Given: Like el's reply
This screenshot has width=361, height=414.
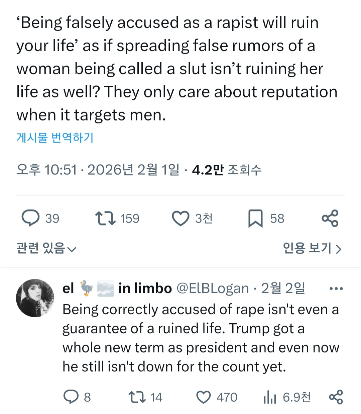Looking at the screenshot, I should coord(203,397).
